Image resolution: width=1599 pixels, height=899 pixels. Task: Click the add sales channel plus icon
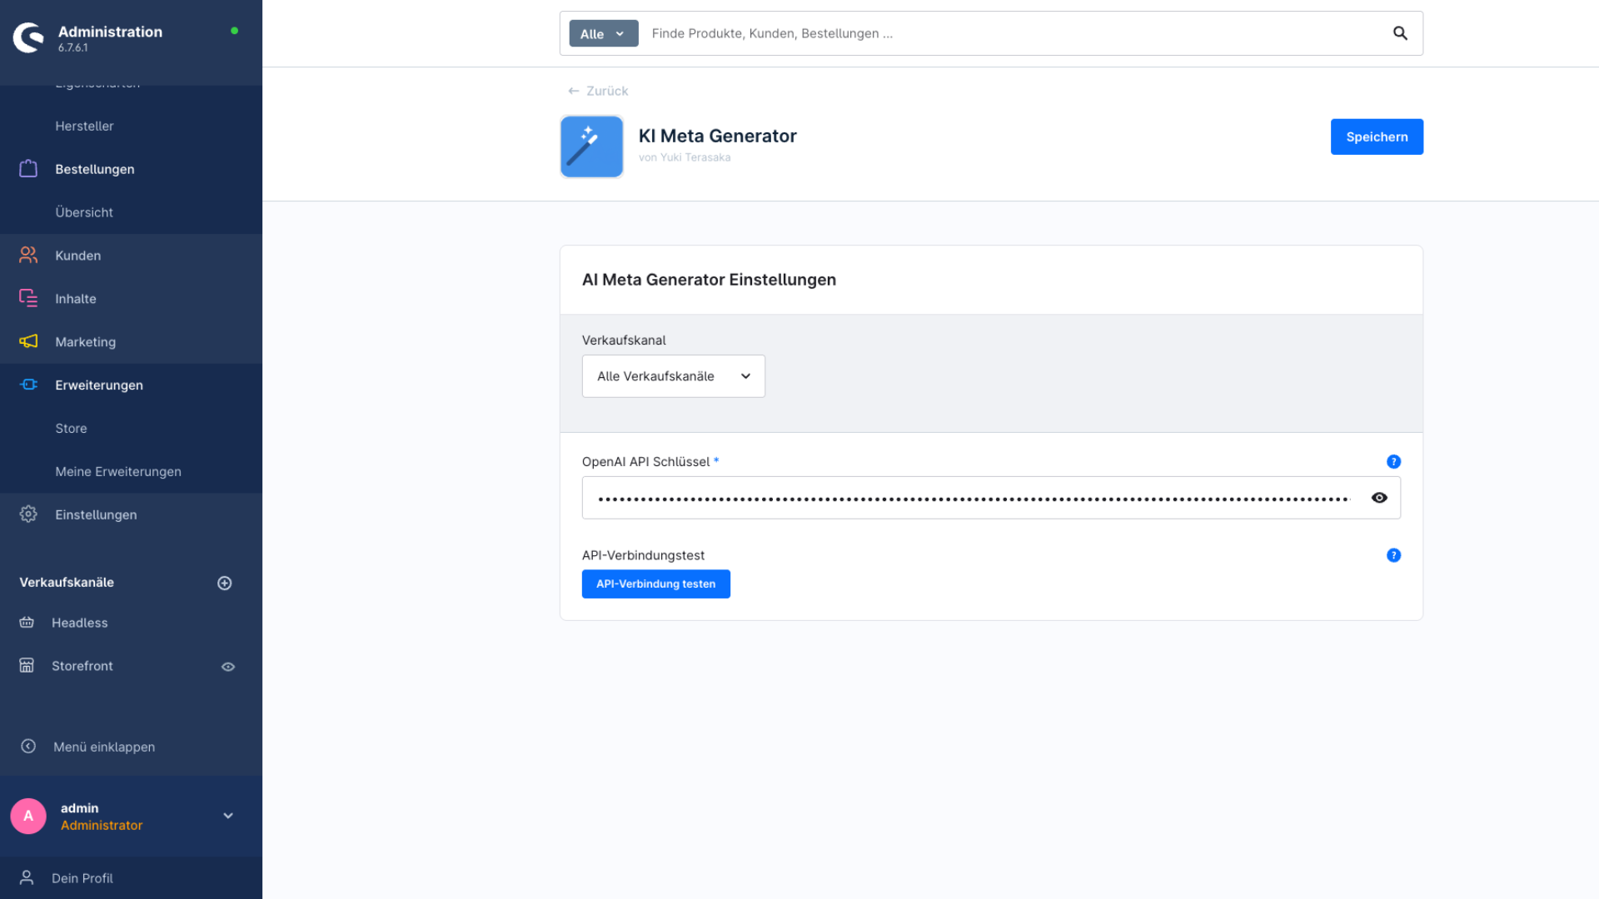(225, 583)
